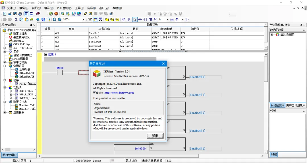
Task: Open 主符号表 under global symbols
Action: (x=25, y=69)
